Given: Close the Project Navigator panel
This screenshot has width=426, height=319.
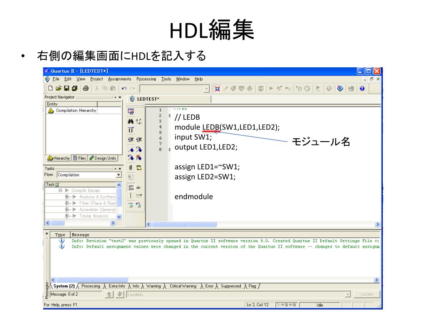Looking at the screenshot, I should tap(120, 97).
